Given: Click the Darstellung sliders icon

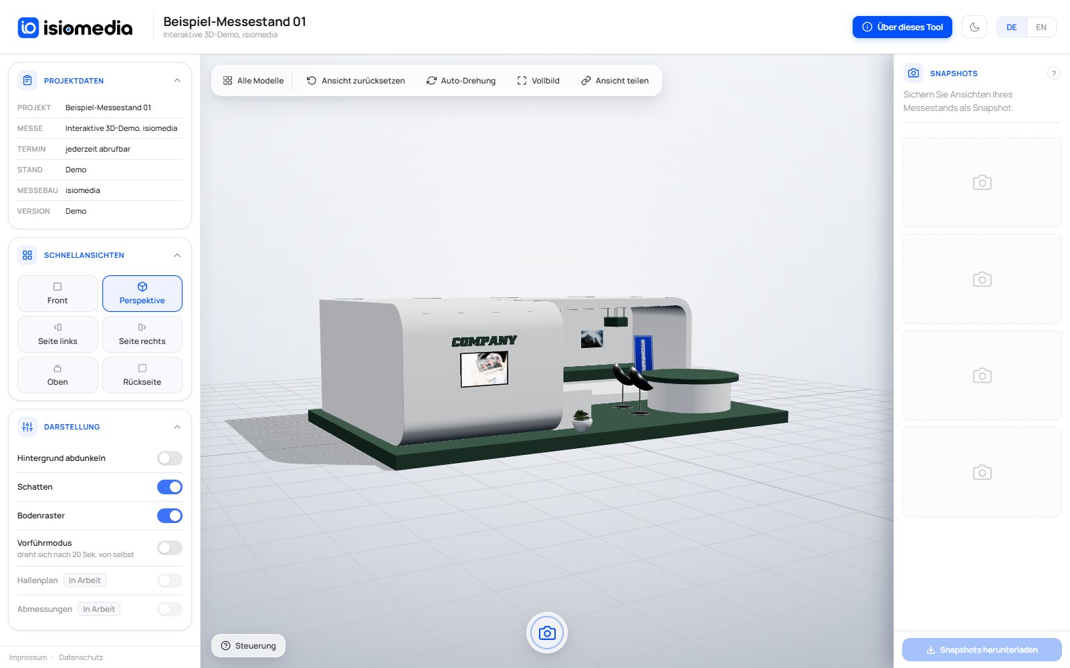Looking at the screenshot, I should [27, 427].
